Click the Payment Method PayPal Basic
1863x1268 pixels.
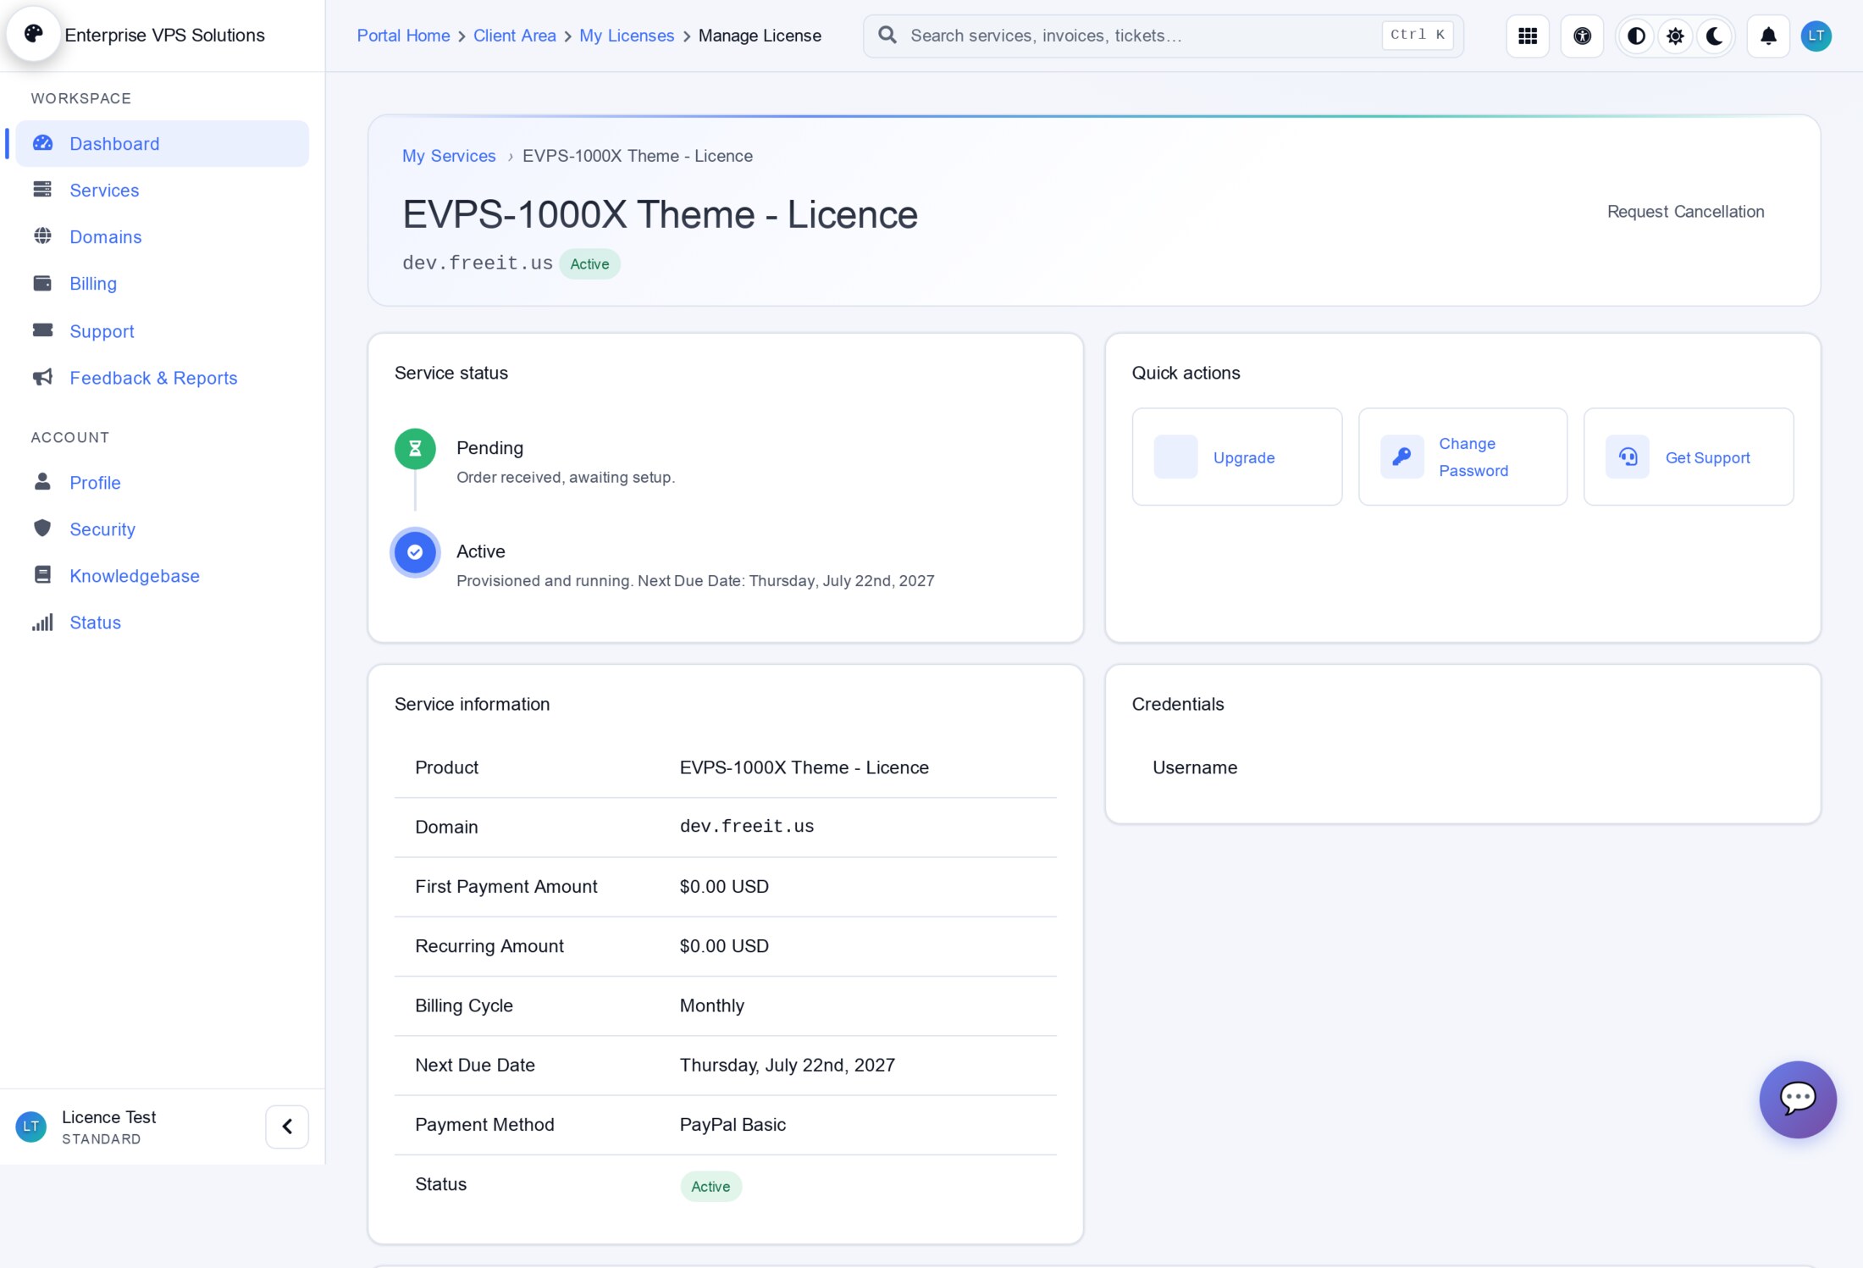(732, 1124)
